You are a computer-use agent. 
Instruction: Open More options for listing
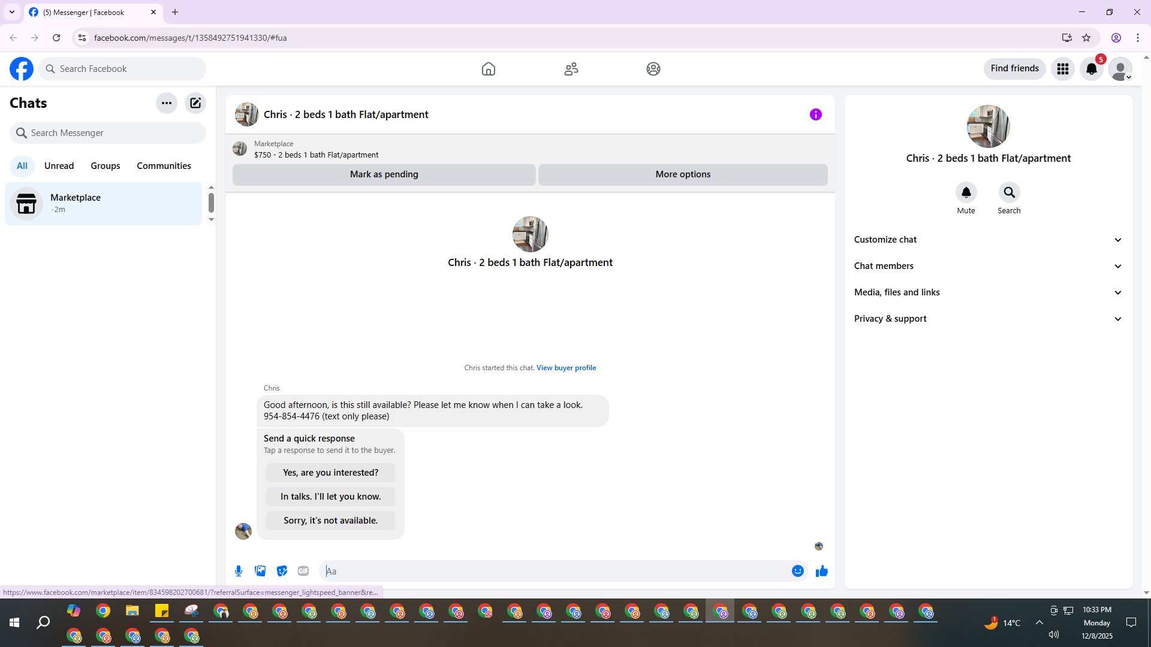[x=683, y=174]
